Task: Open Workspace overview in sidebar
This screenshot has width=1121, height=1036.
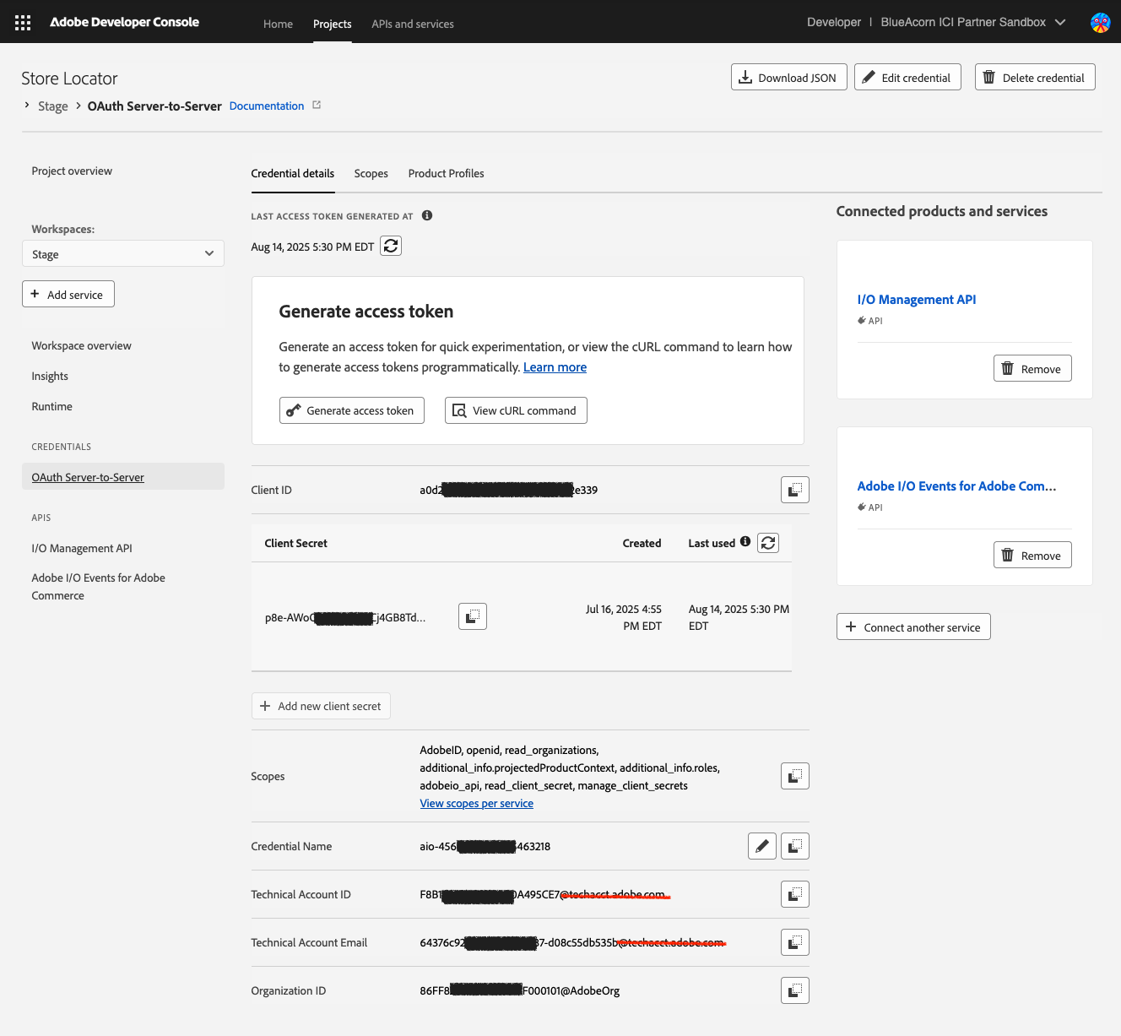Action: point(82,345)
